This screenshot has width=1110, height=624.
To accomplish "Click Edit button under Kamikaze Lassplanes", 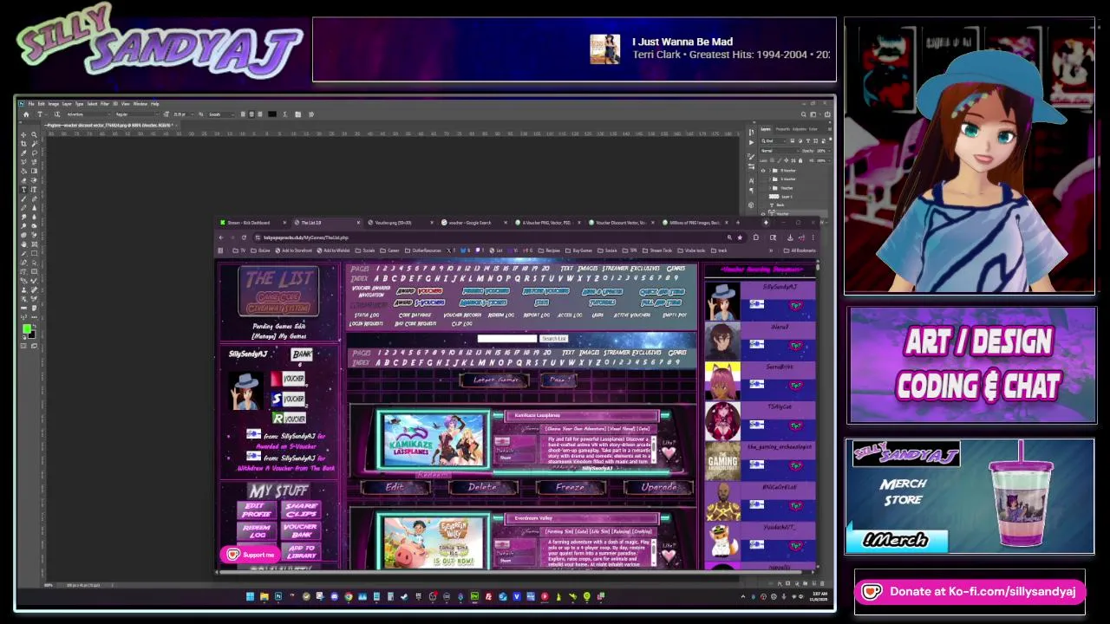I will 395,487.
